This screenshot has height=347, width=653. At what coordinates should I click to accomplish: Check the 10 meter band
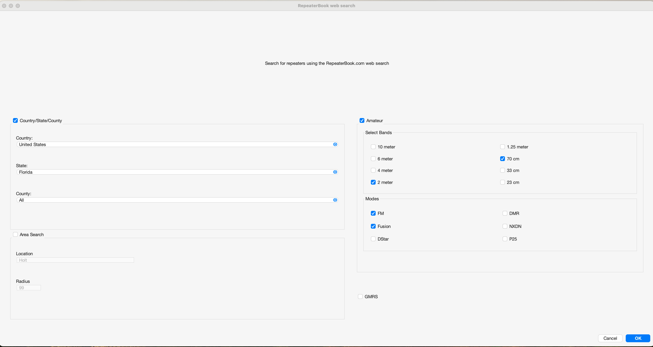pyautogui.click(x=373, y=147)
